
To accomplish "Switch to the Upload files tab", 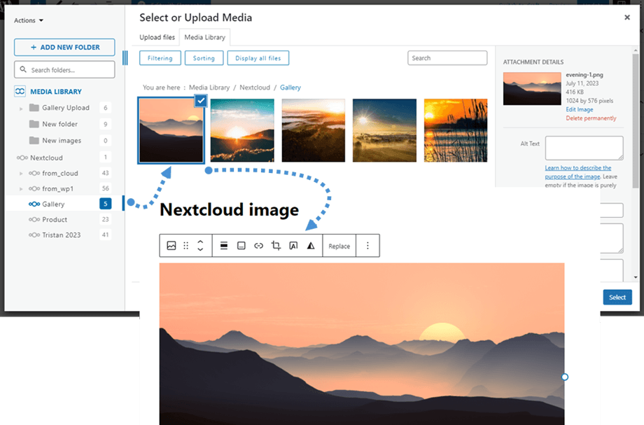I will 157,37.
